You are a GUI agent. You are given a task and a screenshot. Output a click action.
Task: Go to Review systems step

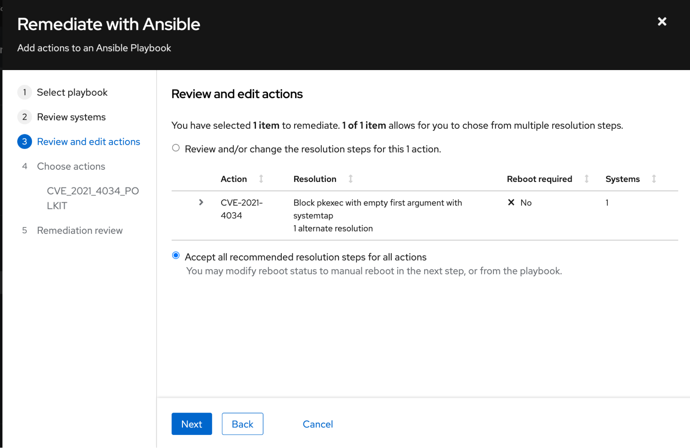click(x=71, y=117)
